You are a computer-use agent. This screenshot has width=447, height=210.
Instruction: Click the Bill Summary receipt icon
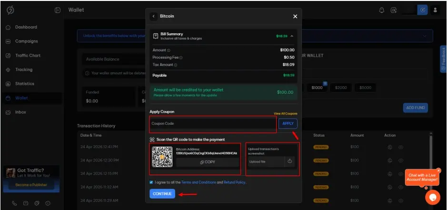tap(156, 36)
